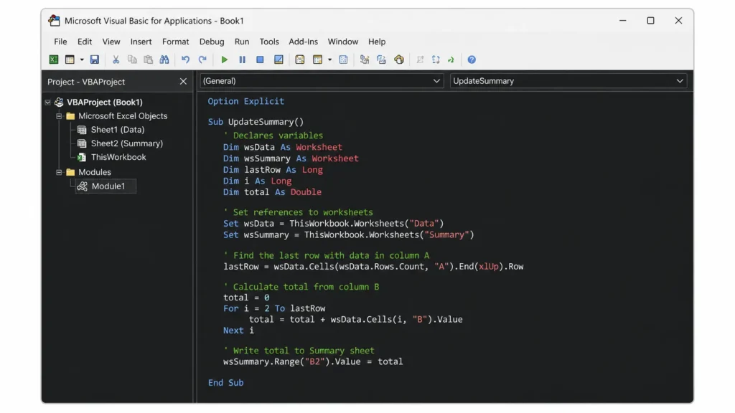Click the wsSummary.Range("B2") code line
735x413 pixels.
pos(313,361)
